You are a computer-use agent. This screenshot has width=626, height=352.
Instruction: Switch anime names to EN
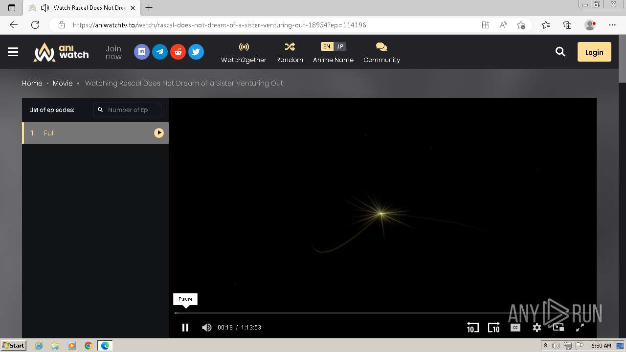327,46
